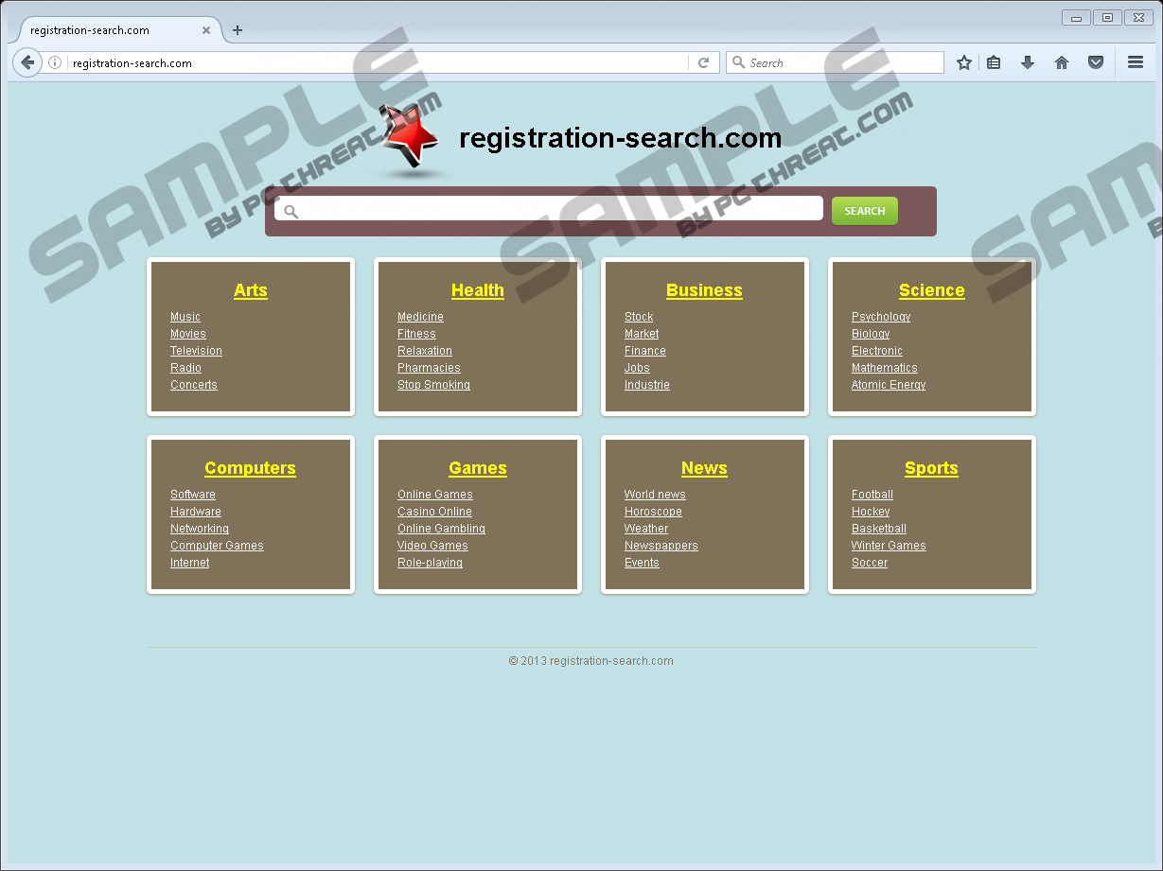Select the registration-search.com tab
This screenshot has height=871, width=1163.
104,30
